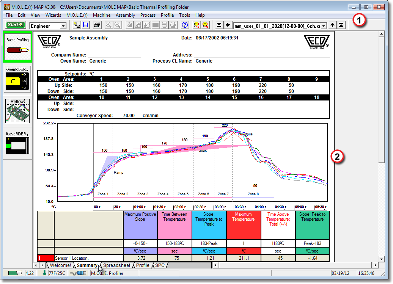Open the Machine menu
The height and width of the screenshot is (284, 393).
click(x=102, y=15)
